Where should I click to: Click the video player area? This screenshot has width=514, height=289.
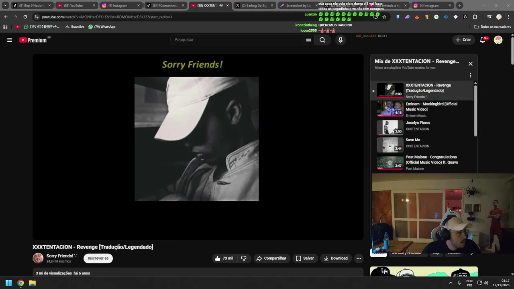click(x=198, y=147)
